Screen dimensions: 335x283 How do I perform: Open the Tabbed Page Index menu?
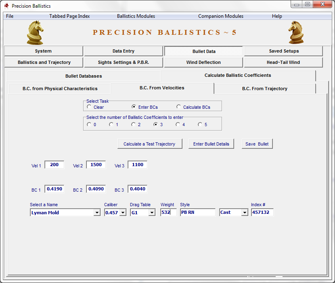pyautogui.click(x=69, y=16)
